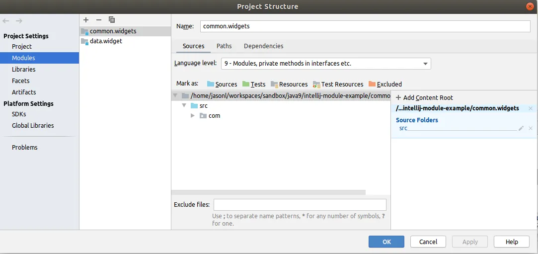Viewport: 538px width, 254px height.
Task: Collapse the src folder tree node
Action: tap(184, 106)
